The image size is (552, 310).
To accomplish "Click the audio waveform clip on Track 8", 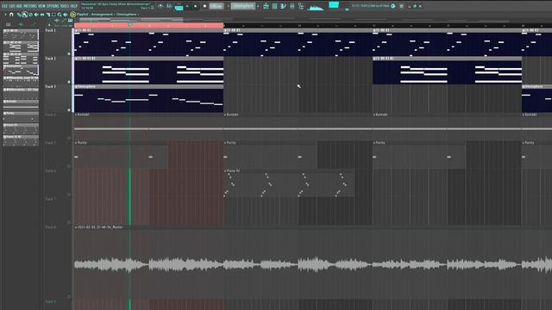I will point(313,264).
